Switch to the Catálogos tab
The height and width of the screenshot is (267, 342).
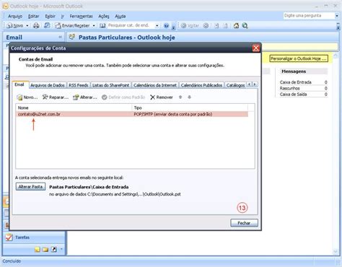click(235, 85)
